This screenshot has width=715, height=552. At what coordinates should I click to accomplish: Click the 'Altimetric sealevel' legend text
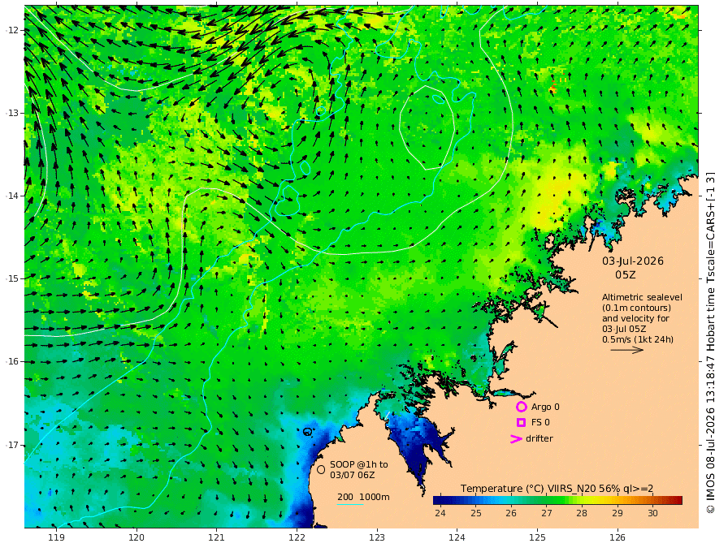642,297
